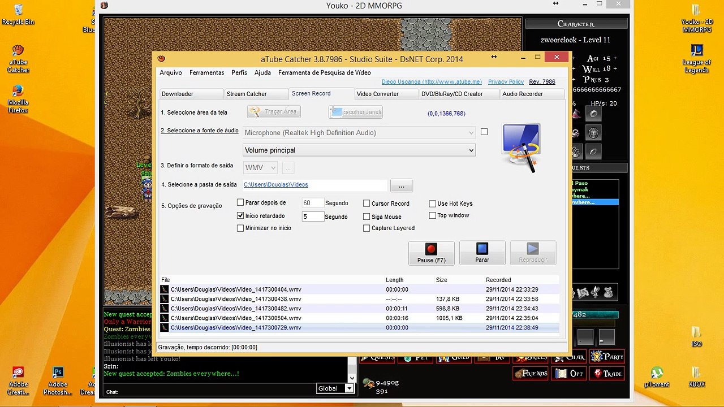This screenshot has height=407, width=724.
Task: Open the XBOX desktop folder
Action: [696, 378]
